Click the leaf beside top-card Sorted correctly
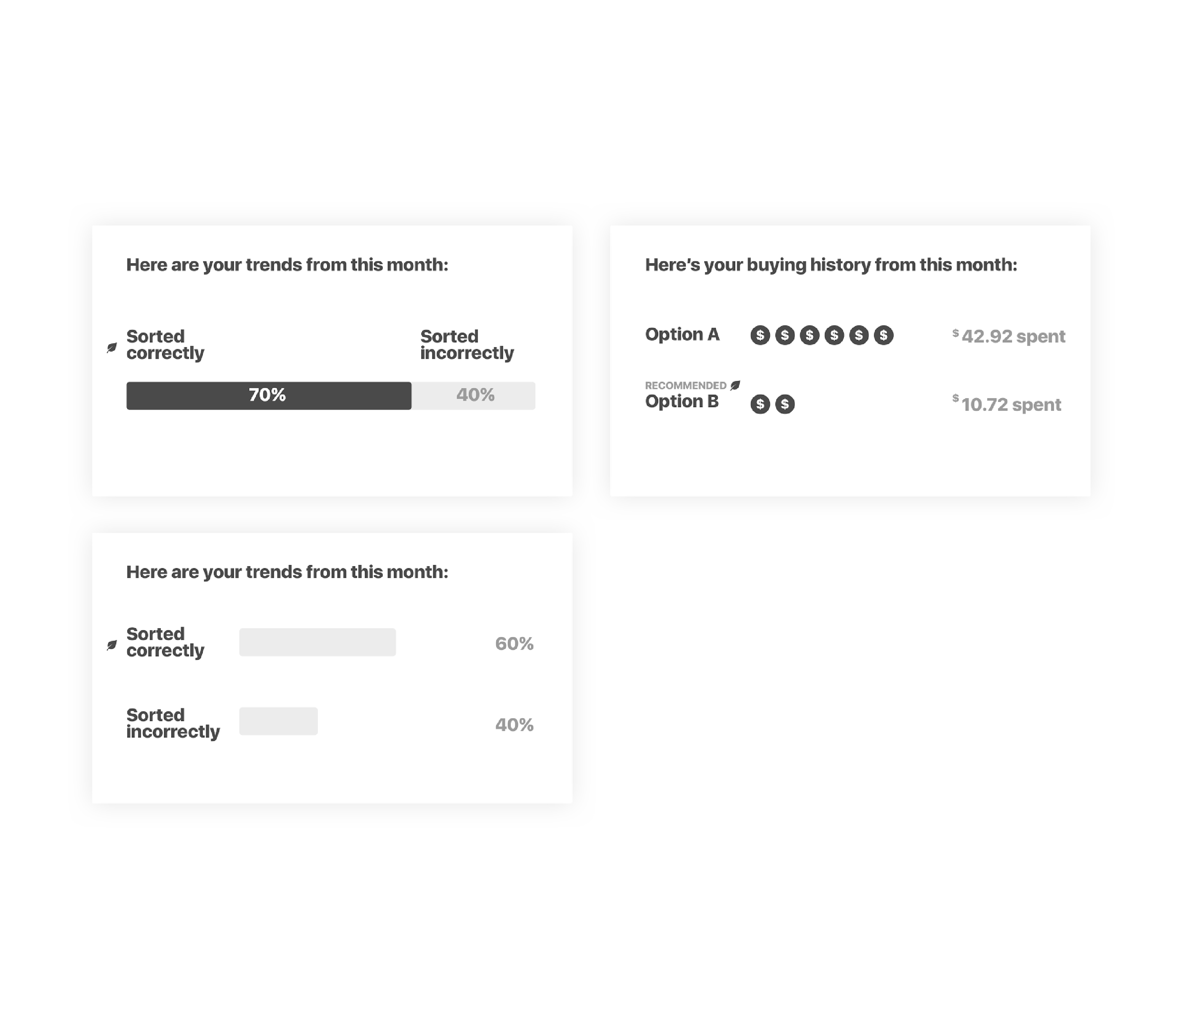Screen dimensions: 1182x1029 (x=112, y=347)
